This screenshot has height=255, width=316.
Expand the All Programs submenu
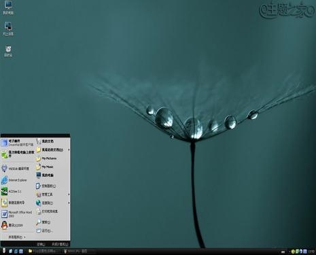click(x=17, y=237)
